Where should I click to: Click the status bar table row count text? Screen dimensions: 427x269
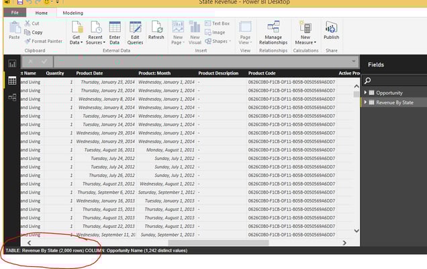pos(45,250)
